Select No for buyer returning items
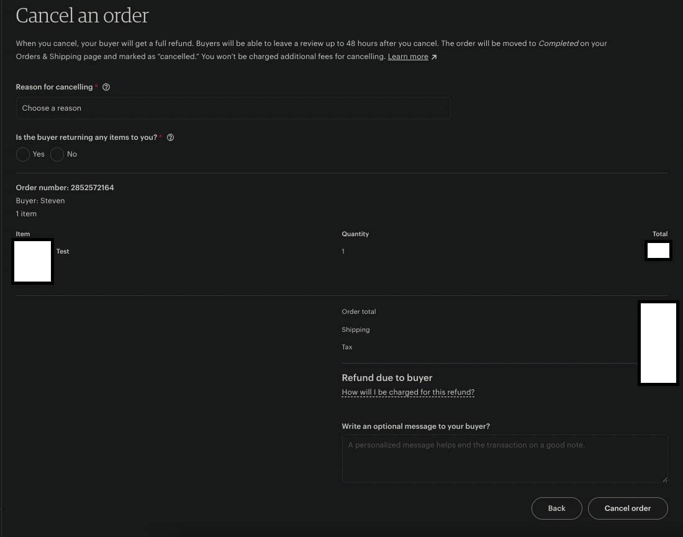 tap(57, 154)
